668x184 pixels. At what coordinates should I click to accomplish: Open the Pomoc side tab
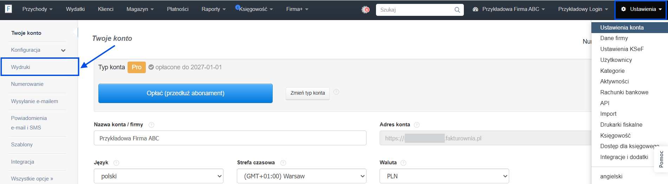661,159
